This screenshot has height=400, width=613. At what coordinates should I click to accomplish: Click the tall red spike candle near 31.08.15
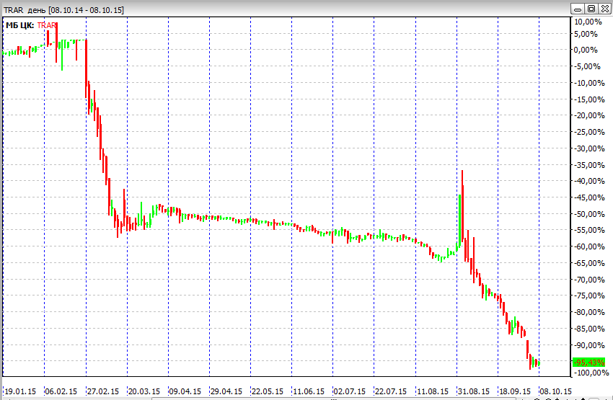462,209
